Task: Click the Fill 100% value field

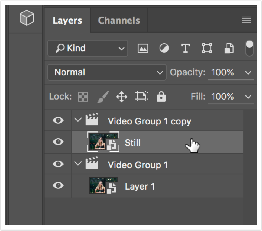Action: click(222, 97)
